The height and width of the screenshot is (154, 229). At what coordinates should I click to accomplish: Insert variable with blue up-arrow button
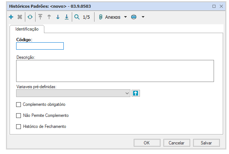136,93
